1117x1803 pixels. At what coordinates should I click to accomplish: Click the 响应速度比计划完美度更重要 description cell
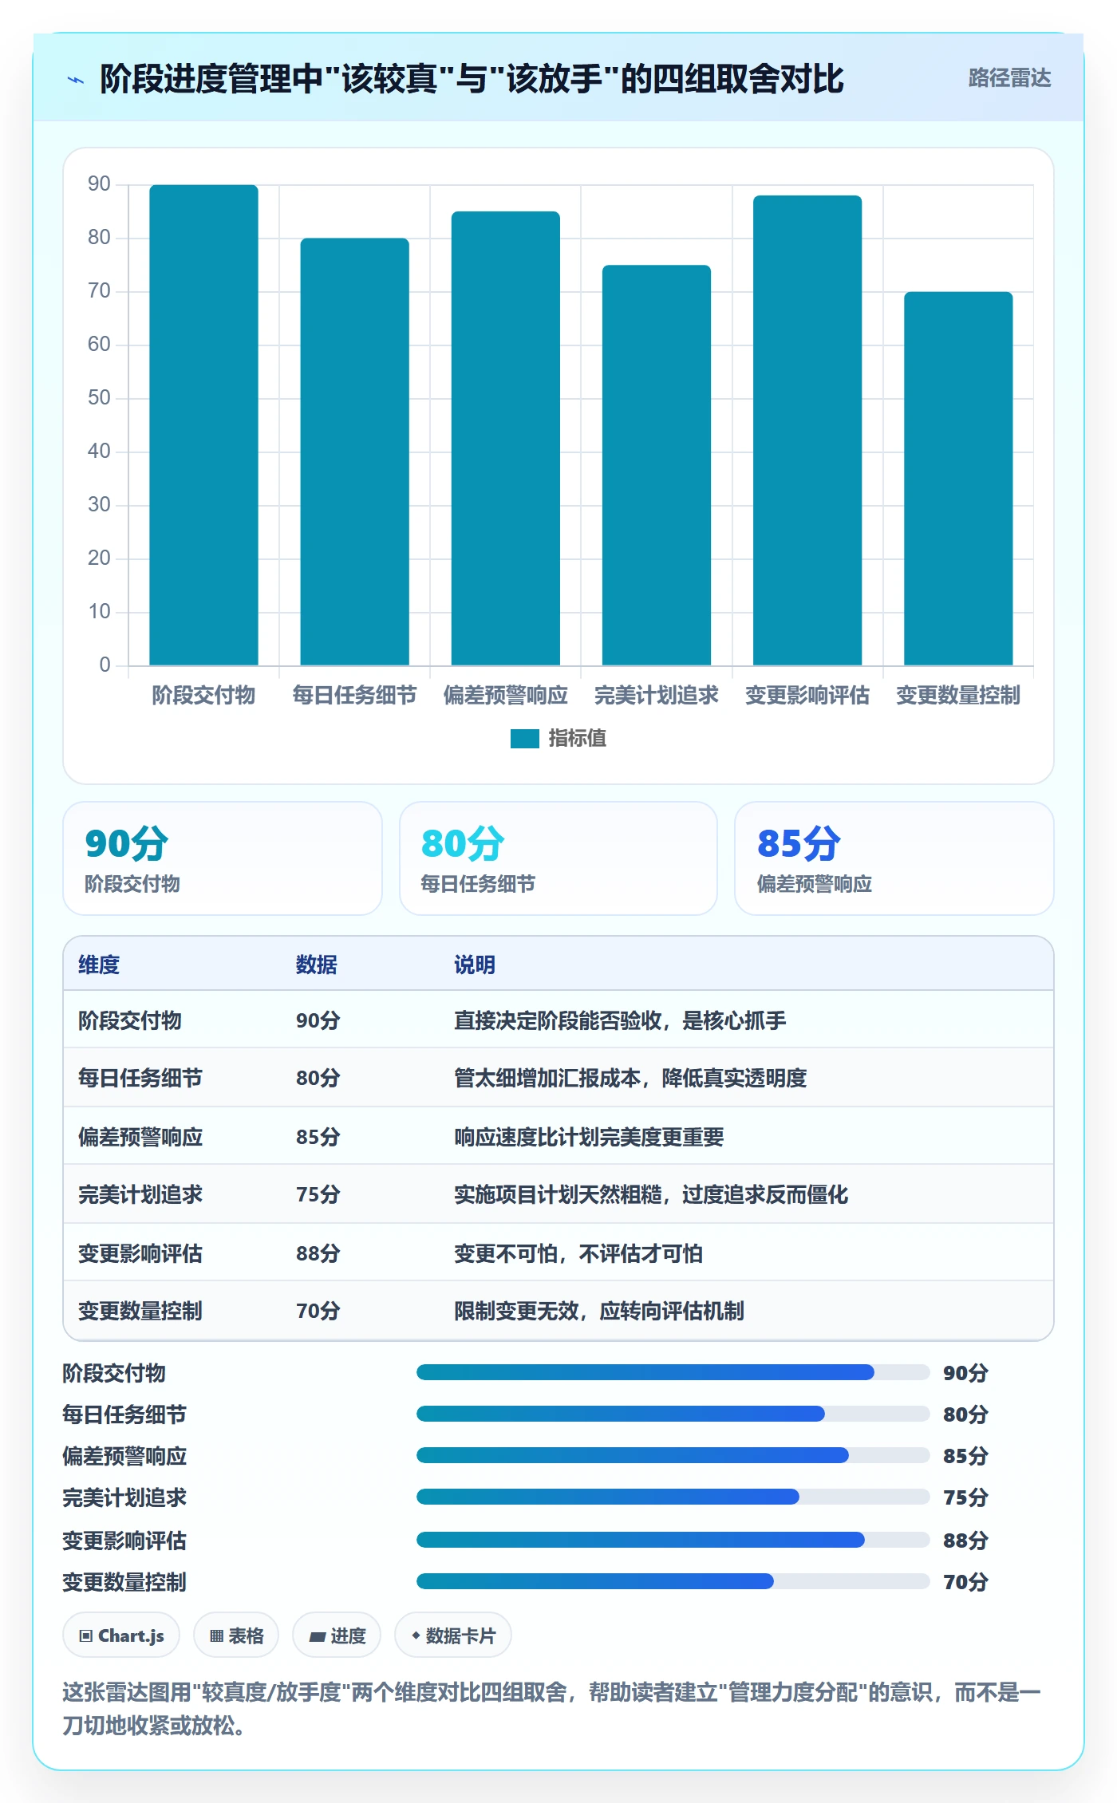(589, 1137)
